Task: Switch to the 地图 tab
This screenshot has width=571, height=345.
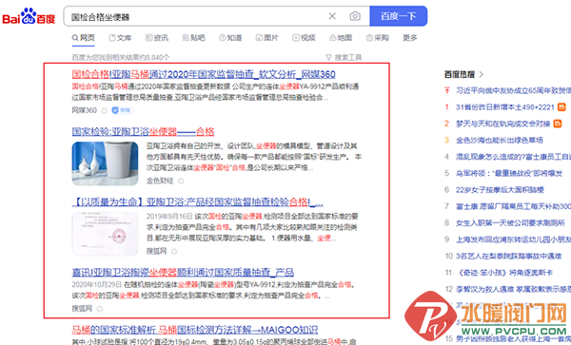Action: 341,37
